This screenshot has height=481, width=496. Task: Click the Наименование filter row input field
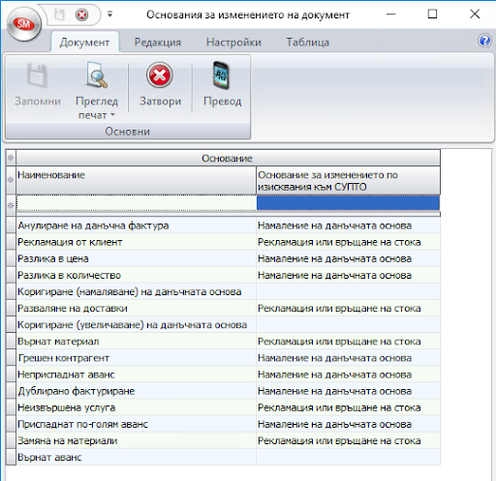click(x=136, y=203)
